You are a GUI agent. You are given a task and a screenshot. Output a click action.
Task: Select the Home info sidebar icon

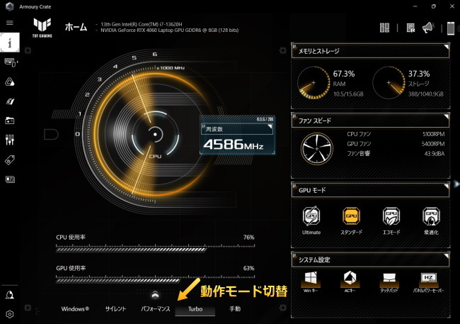[10, 43]
